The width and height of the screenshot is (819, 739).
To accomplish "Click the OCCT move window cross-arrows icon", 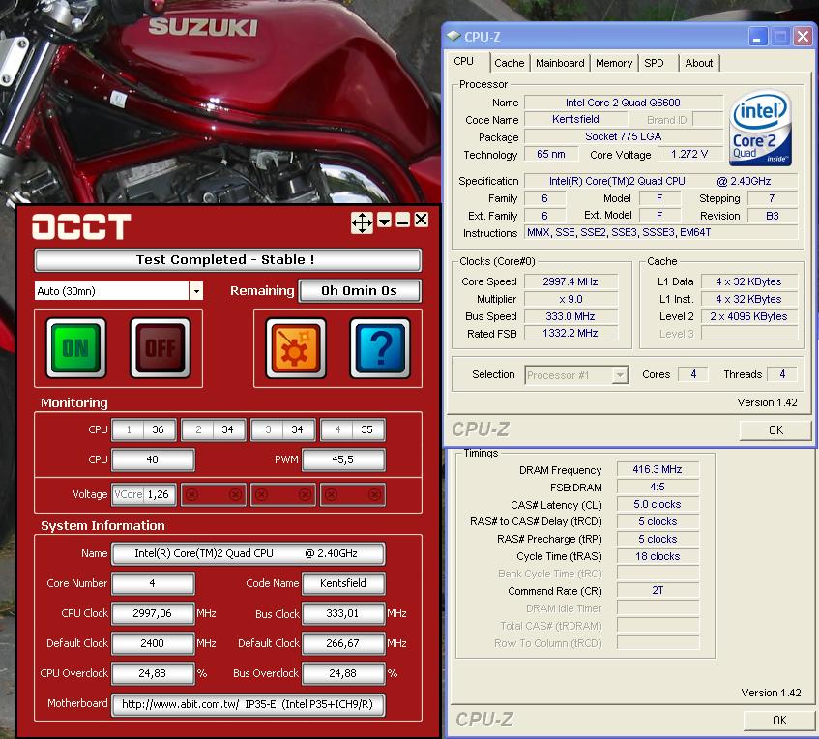I will 362,222.
